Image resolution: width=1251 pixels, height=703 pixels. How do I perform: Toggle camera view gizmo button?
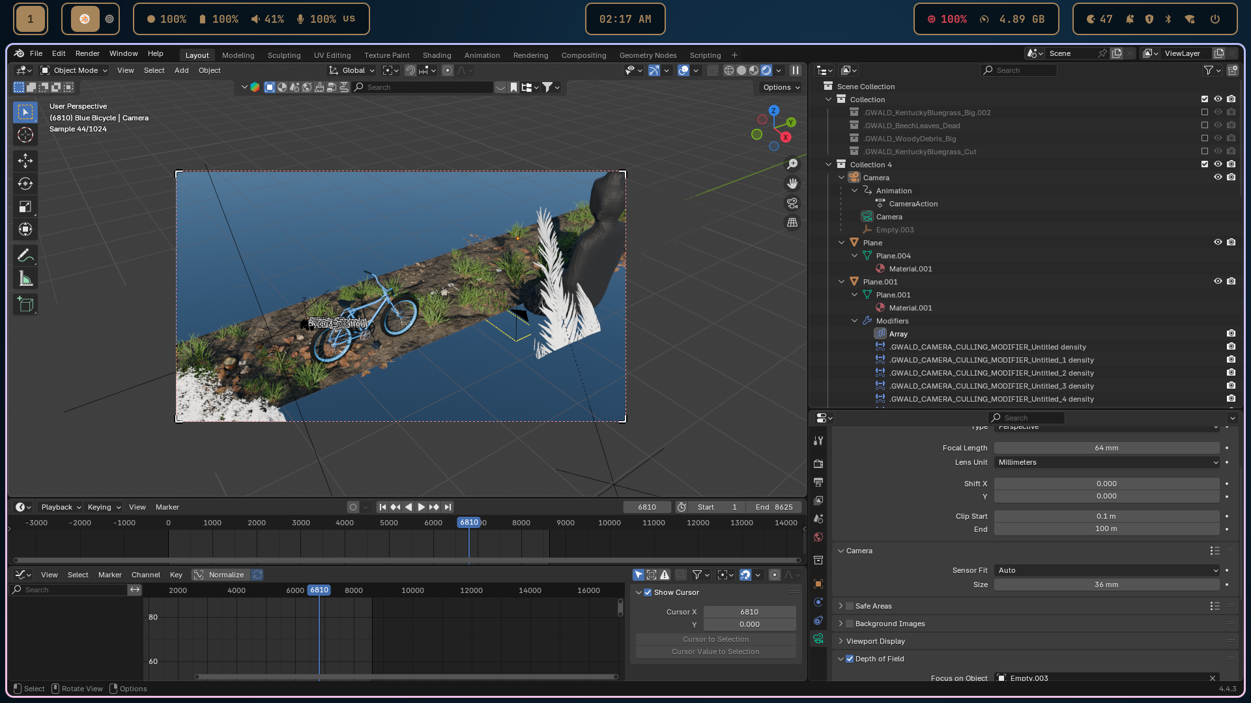(x=792, y=203)
